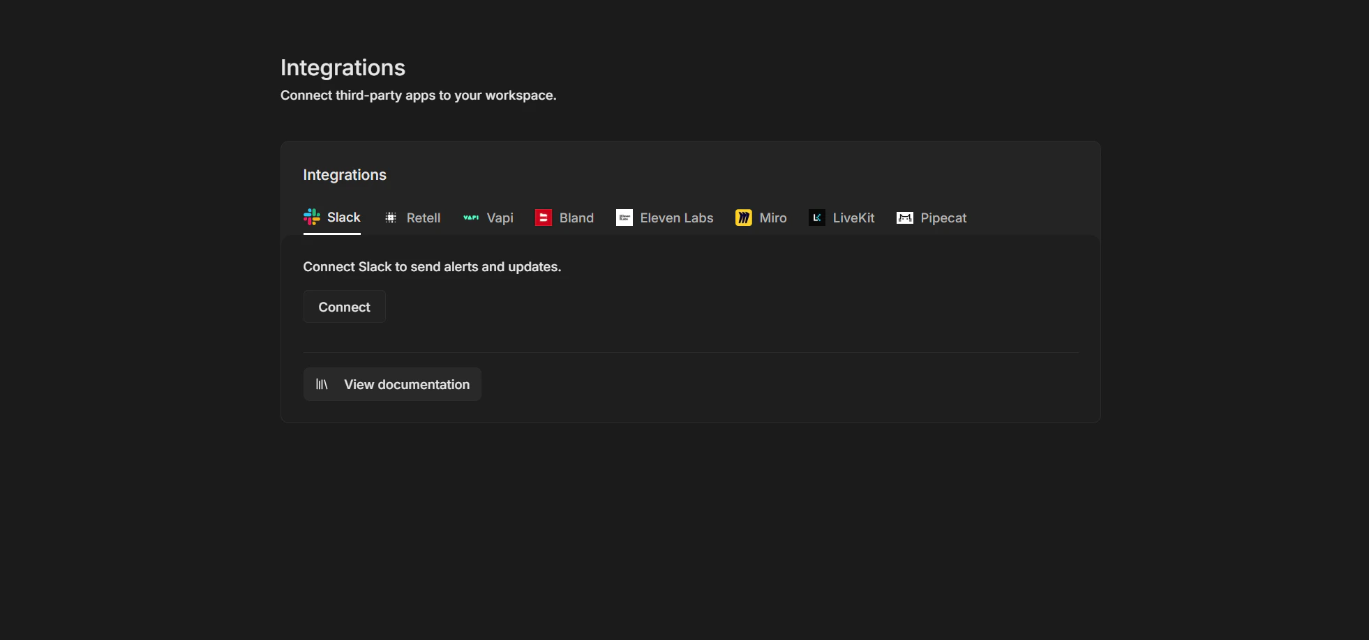This screenshot has width=1369, height=640.
Task: Click the Eleven Labs logo icon
Action: 624,218
